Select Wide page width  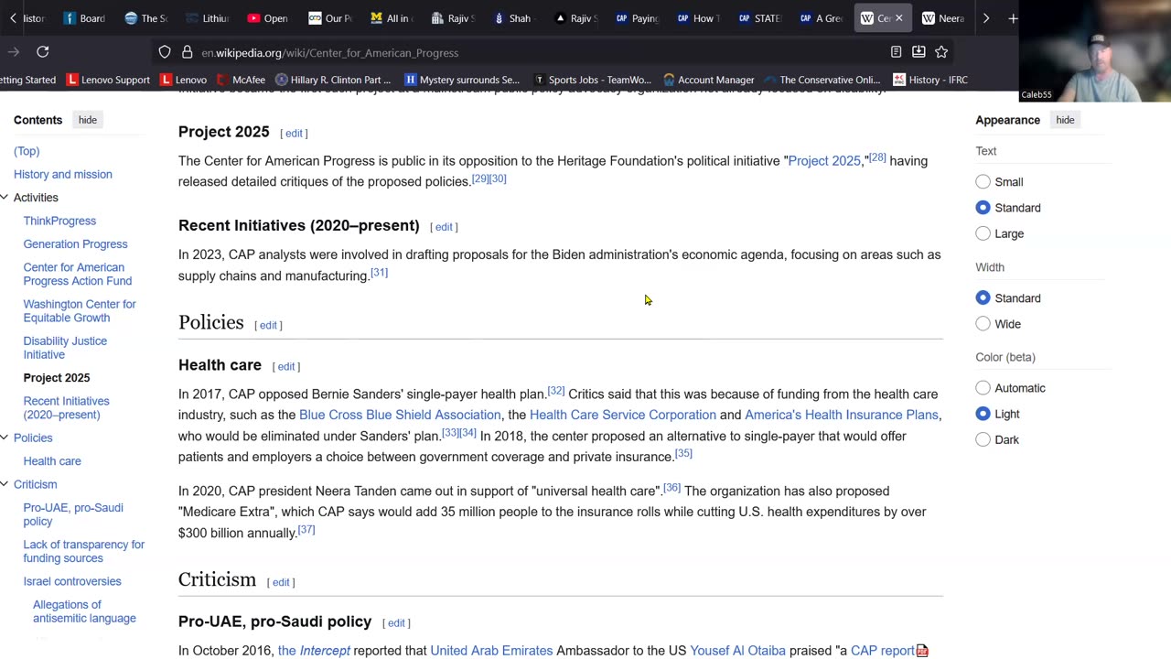click(x=983, y=324)
